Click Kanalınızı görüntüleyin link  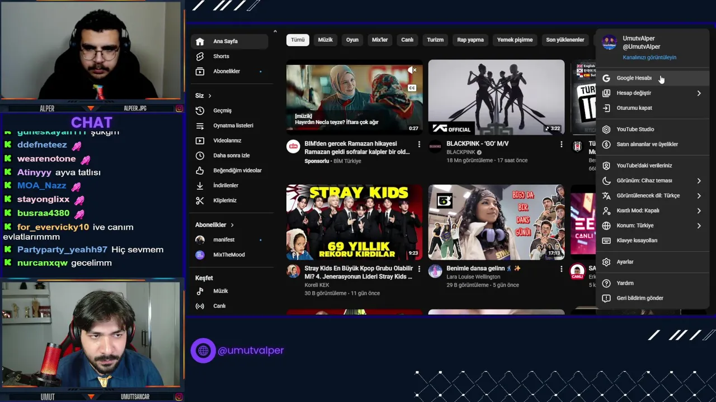pyautogui.click(x=649, y=58)
